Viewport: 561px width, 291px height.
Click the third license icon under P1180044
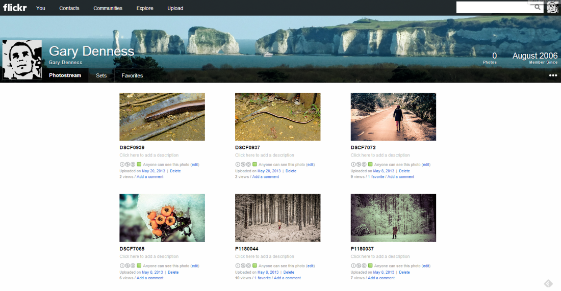[x=248, y=266]
